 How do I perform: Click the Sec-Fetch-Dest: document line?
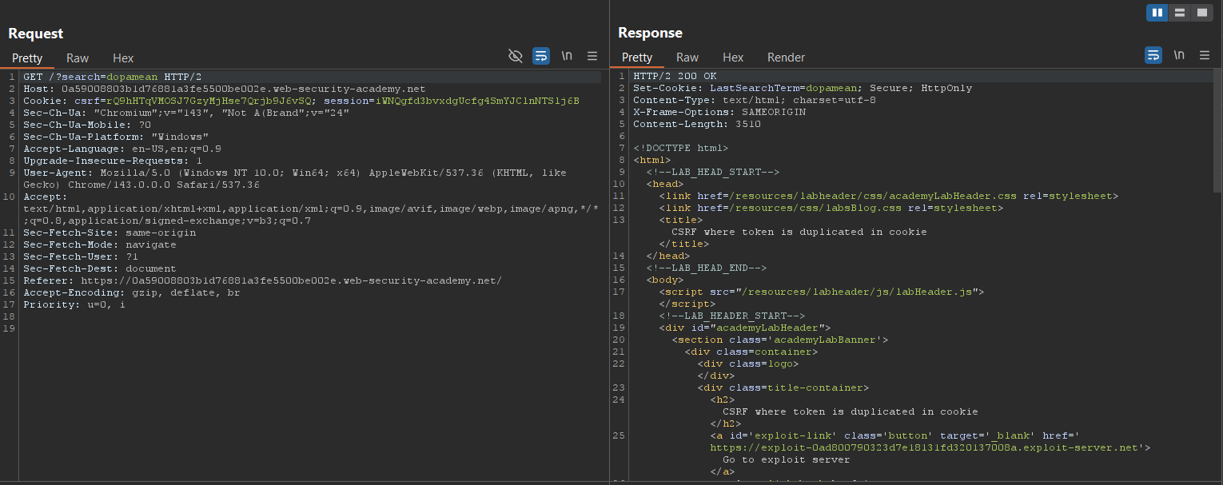(100, 268)
